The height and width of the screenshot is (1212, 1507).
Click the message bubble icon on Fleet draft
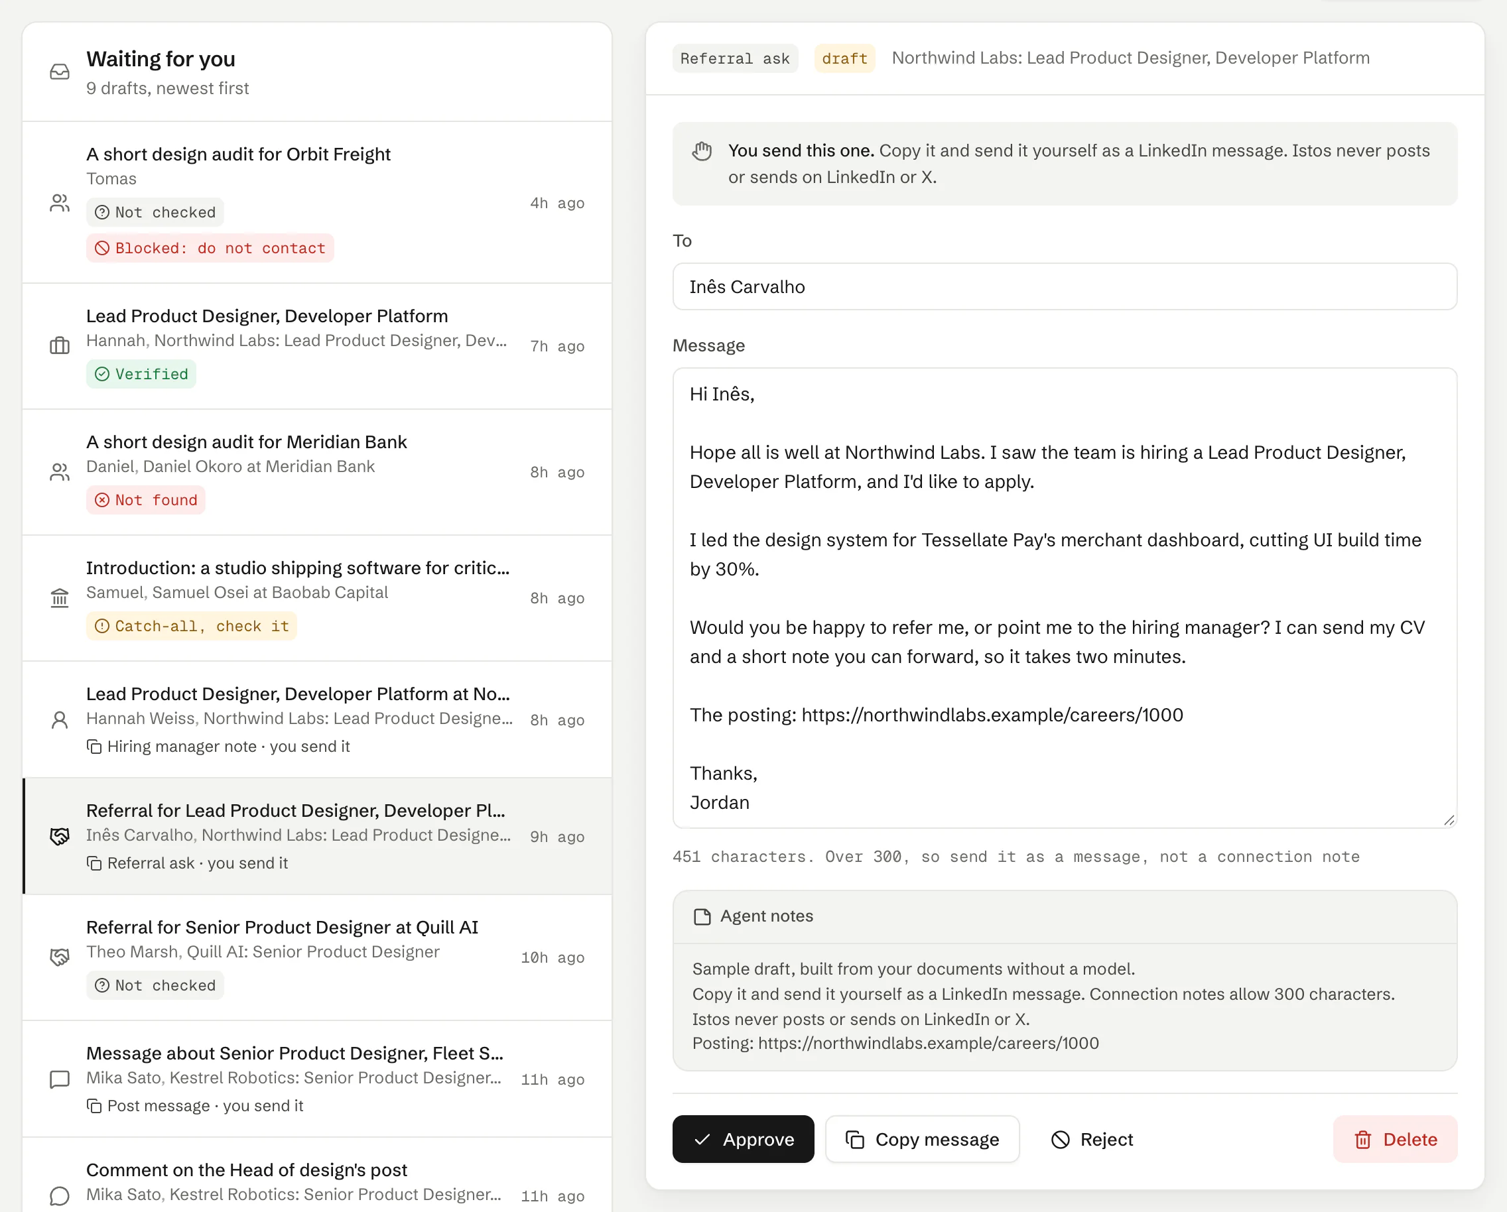pyautogui.click(x=60, y=1079)
